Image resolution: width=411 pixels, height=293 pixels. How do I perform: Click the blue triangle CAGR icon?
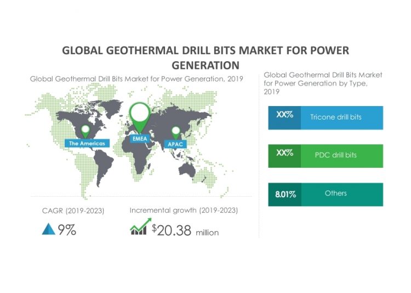tap(48, 230)
